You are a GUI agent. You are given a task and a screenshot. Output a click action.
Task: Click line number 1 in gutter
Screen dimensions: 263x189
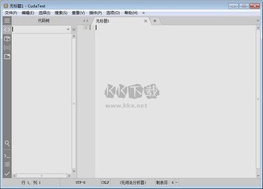(86, 28)
